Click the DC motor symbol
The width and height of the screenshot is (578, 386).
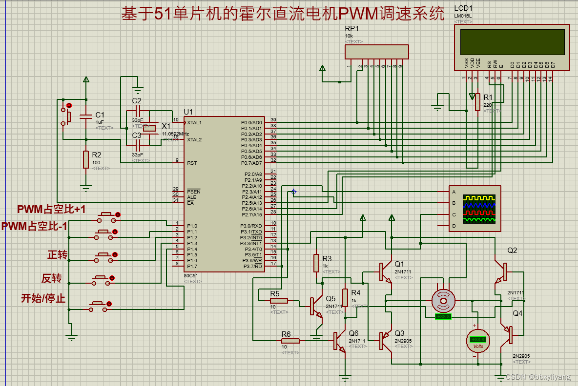[442, 301]
